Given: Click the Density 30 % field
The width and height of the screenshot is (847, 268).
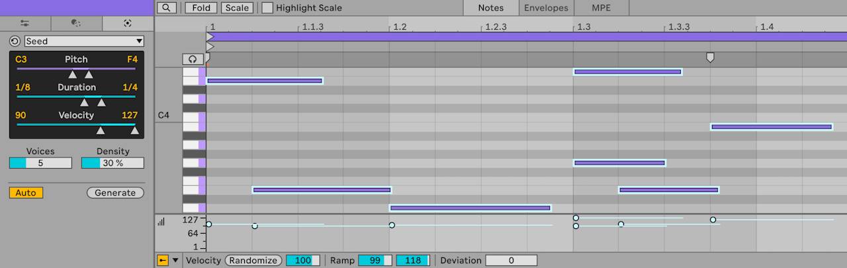Looking at the screenshot, I should point(112,163).
